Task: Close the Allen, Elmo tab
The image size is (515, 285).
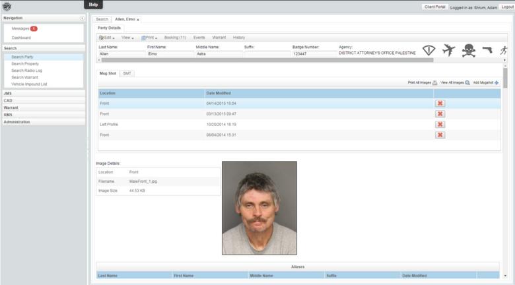Action: [138, 20]
